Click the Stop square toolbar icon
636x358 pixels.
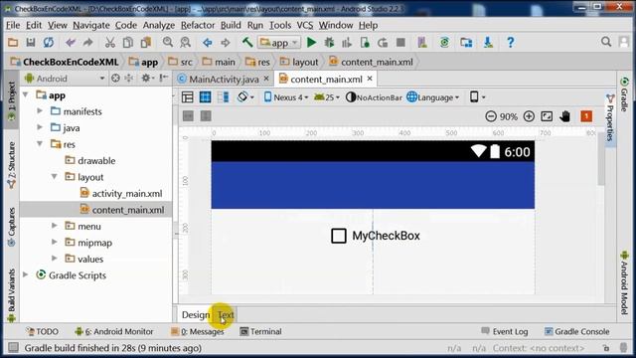tap(400, 42)
